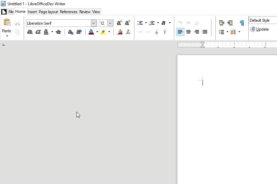The image size is (277, 184).
Task: Switch to the Review tab
Action: (x=85, y=12)
